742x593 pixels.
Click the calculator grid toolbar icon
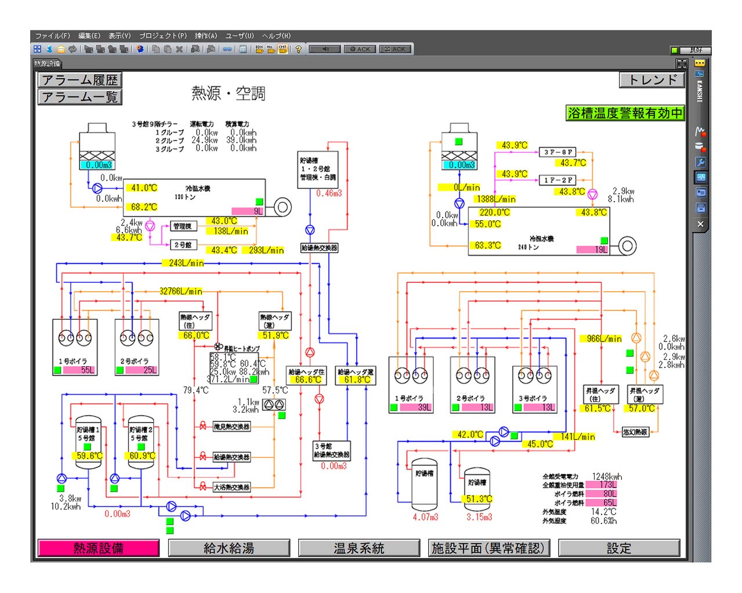[243, 49]
